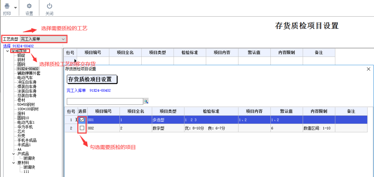Collapse the 原材料 tree branch
The height and width of the screenshot is (177, 374).
coord(14,163)
